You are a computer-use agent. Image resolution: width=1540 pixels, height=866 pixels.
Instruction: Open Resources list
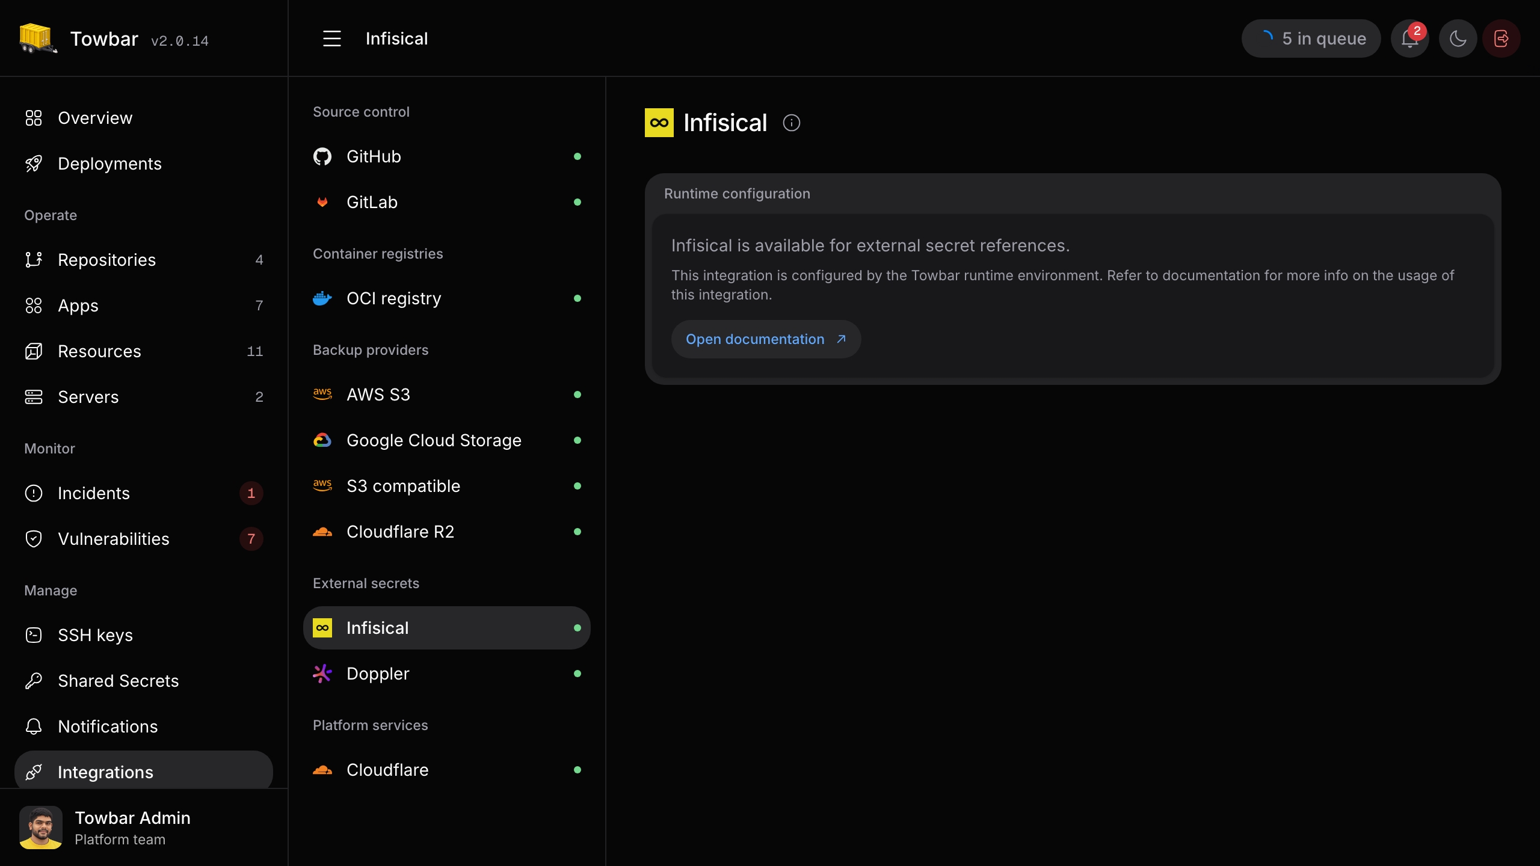[x=144, y=351]
